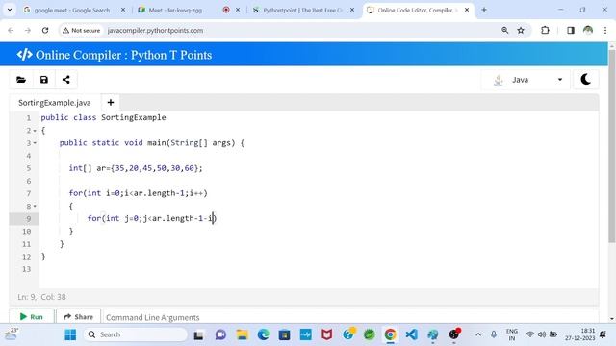Click the Ln 9, Col 38 status text
The height and width of the screenshot is (346, 616).
tap(41, 297)
